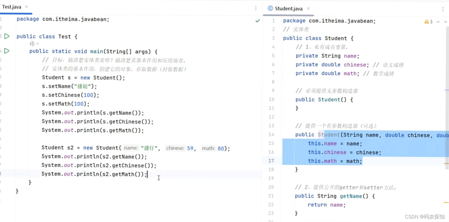Click the "播仔" string argument
The image size is (449, 222).
(x=149, y=148)
